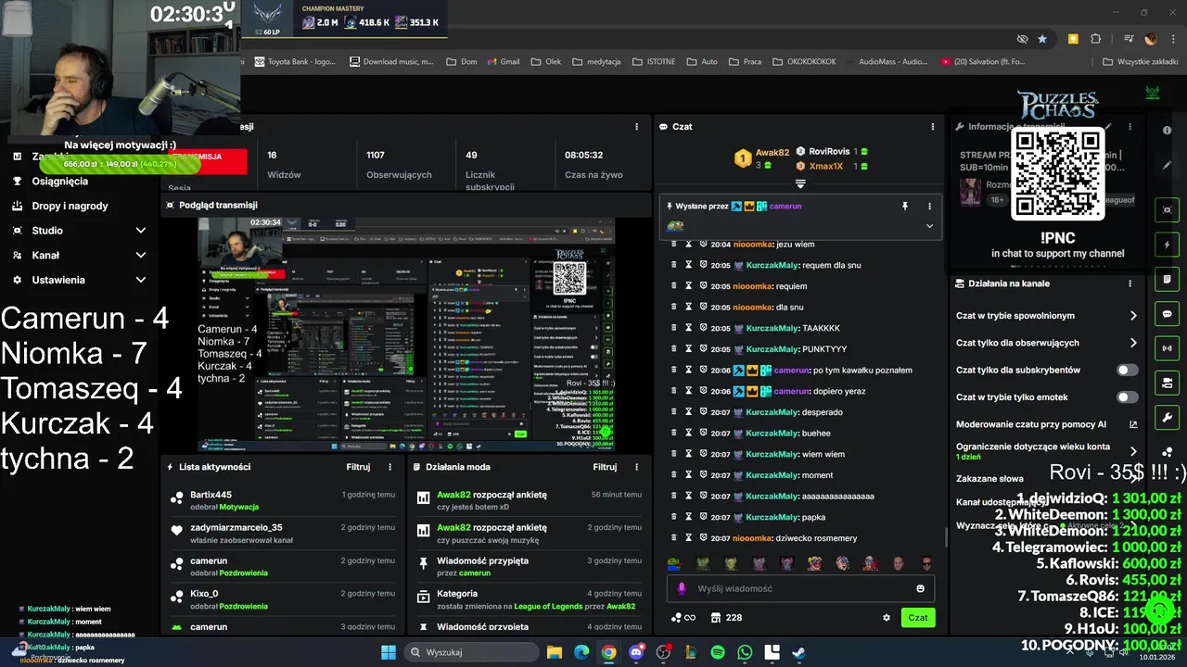Open the Praca bookmarks folder
The width and height of the screenshot is (1187, 667).
coord(745,62)
